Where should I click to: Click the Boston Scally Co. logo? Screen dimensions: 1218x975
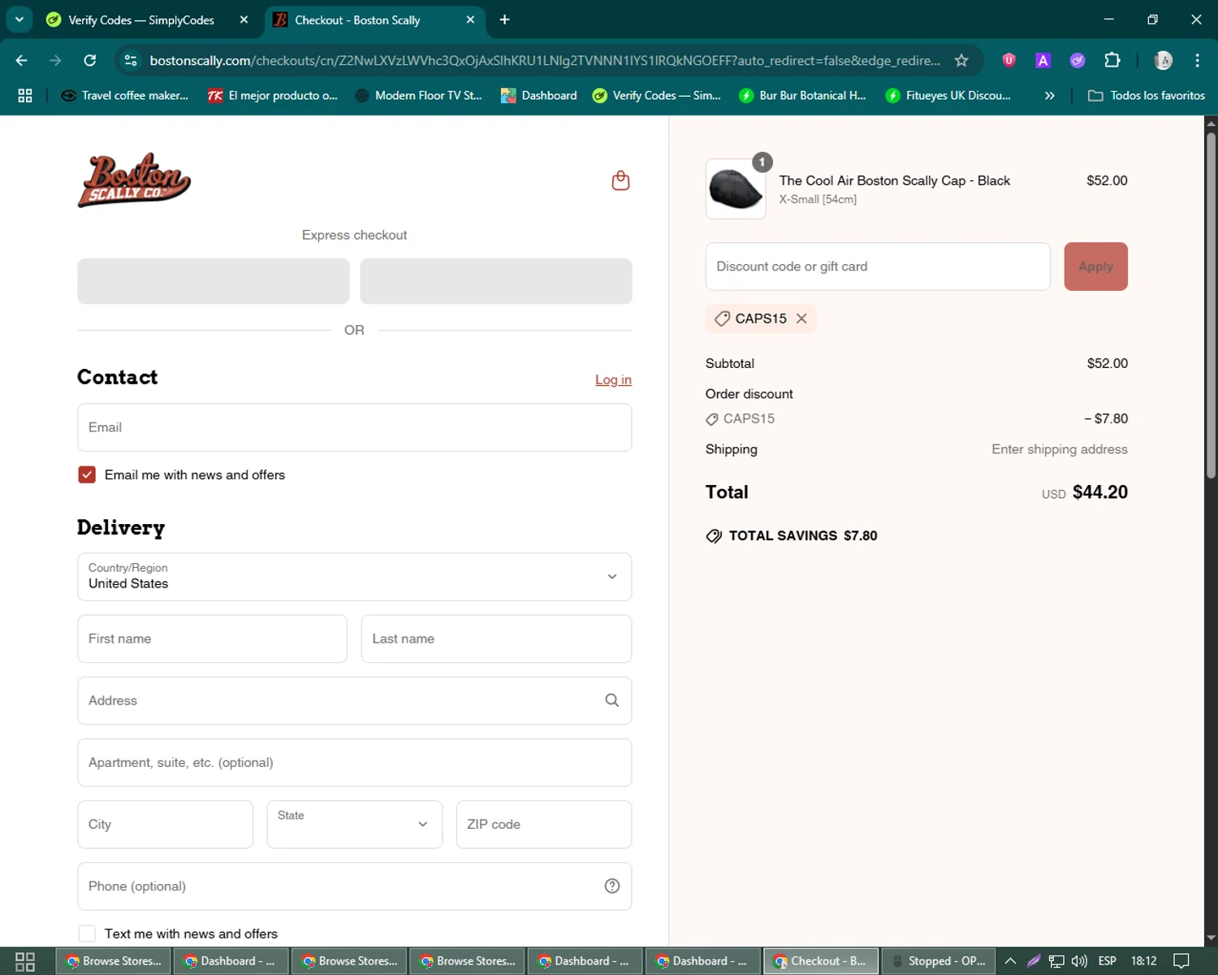point(134,180)
